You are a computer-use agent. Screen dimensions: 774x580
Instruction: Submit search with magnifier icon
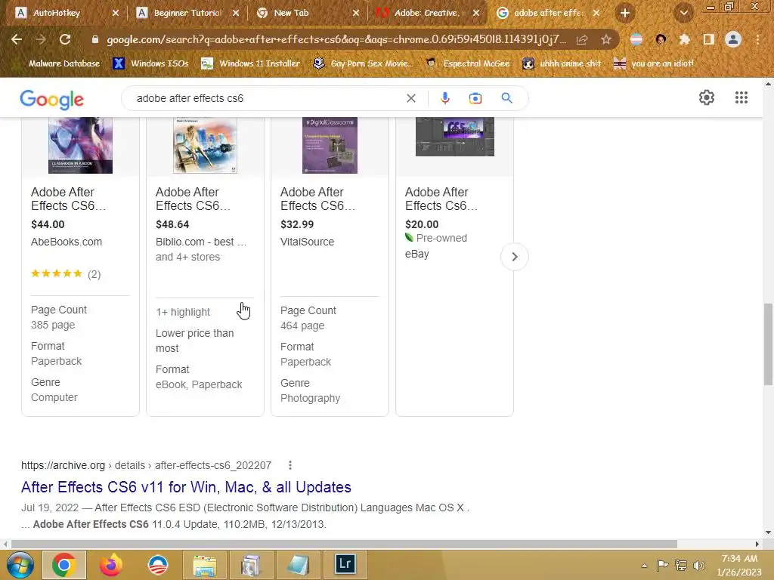pos(506,97)
